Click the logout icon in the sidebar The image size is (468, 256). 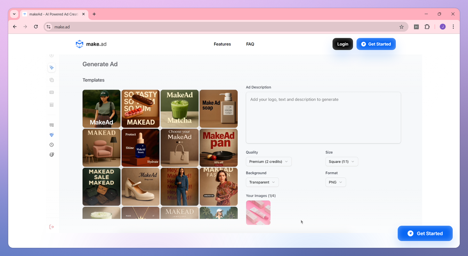pyautogui.click(x=51, y=227)
